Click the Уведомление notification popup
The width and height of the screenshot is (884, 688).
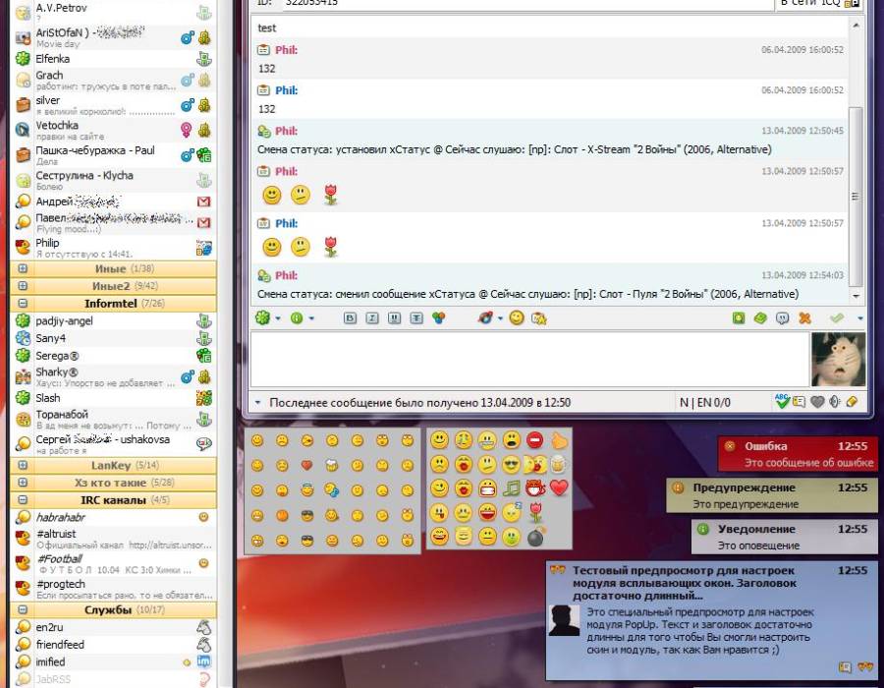click(784, 537)
